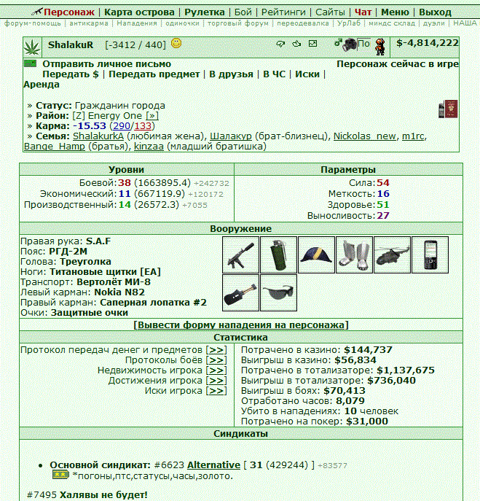
Task: Open [>>] next to Иски игрока
Action: (x=216, y=391)
